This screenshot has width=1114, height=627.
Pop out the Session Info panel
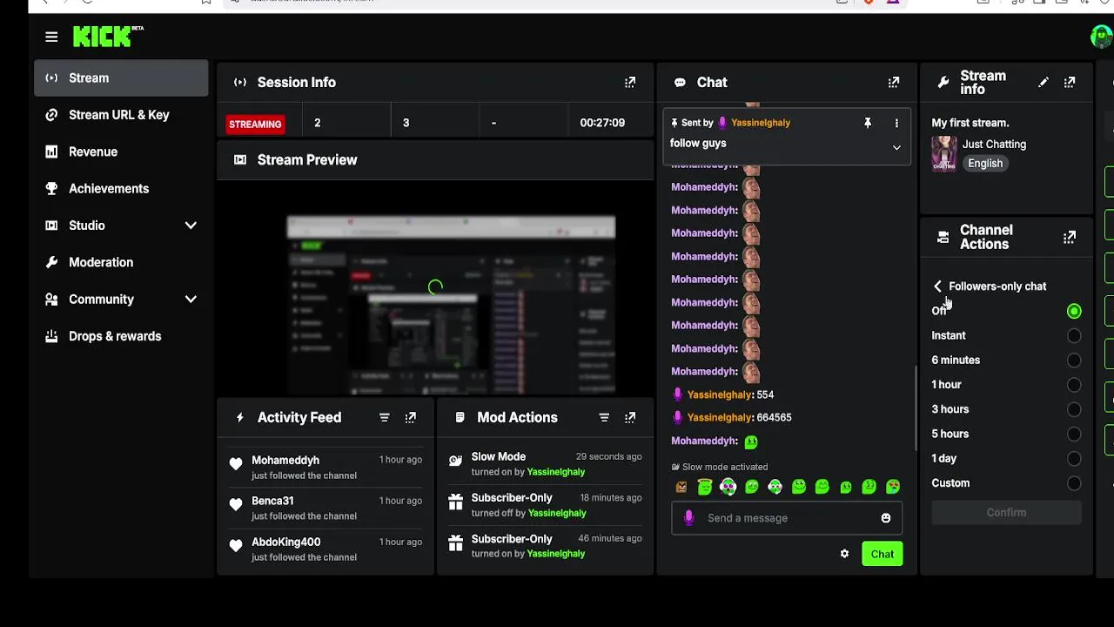coord(630,83)
